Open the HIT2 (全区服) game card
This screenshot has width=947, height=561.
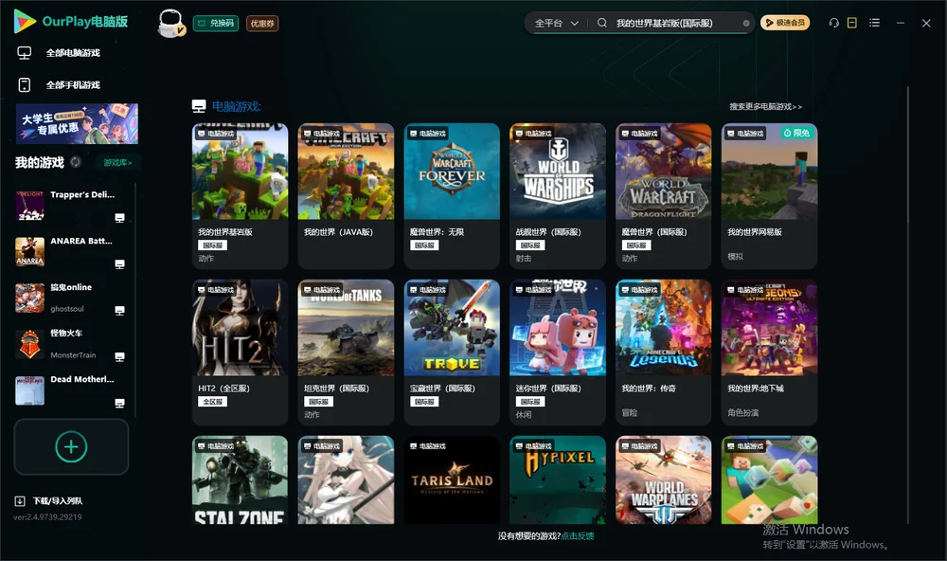(240, 353)
